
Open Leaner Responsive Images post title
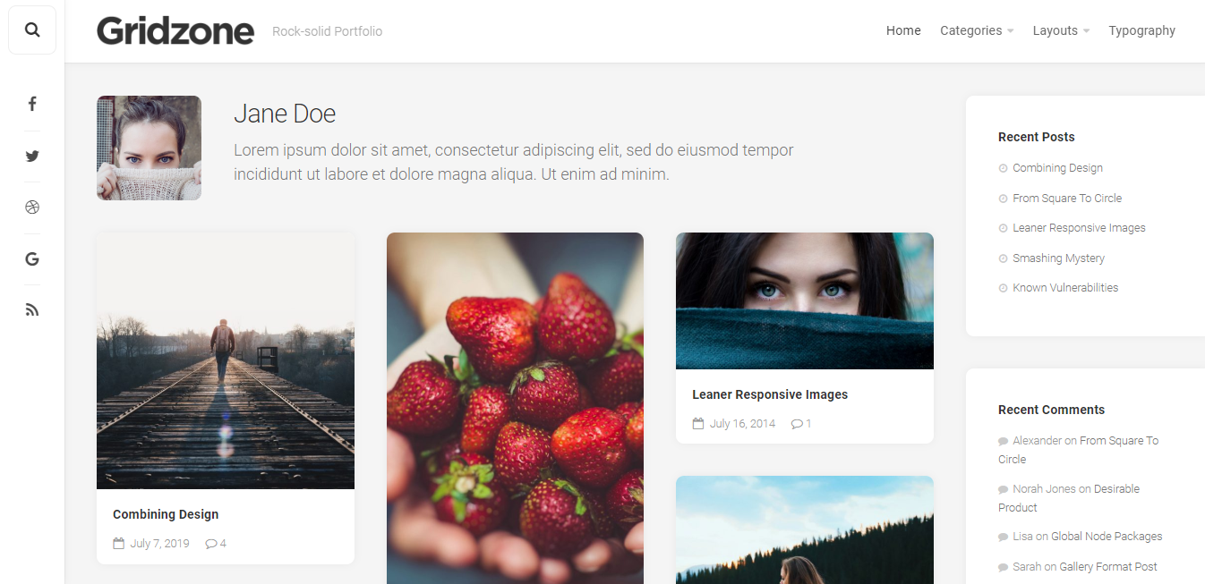(x=770, y=394)
